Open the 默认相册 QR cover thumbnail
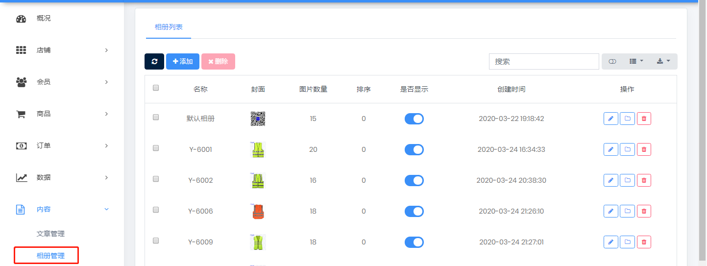The width and height of the screenshot is (707, 266). (x=258, y=119)
